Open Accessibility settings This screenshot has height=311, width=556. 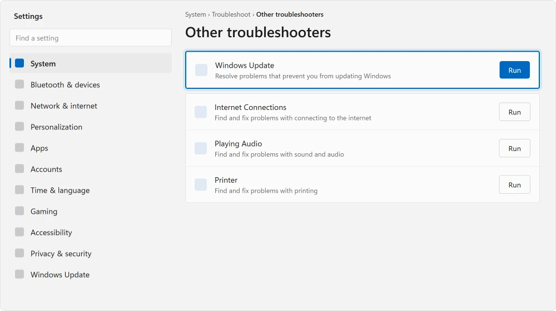91,232
